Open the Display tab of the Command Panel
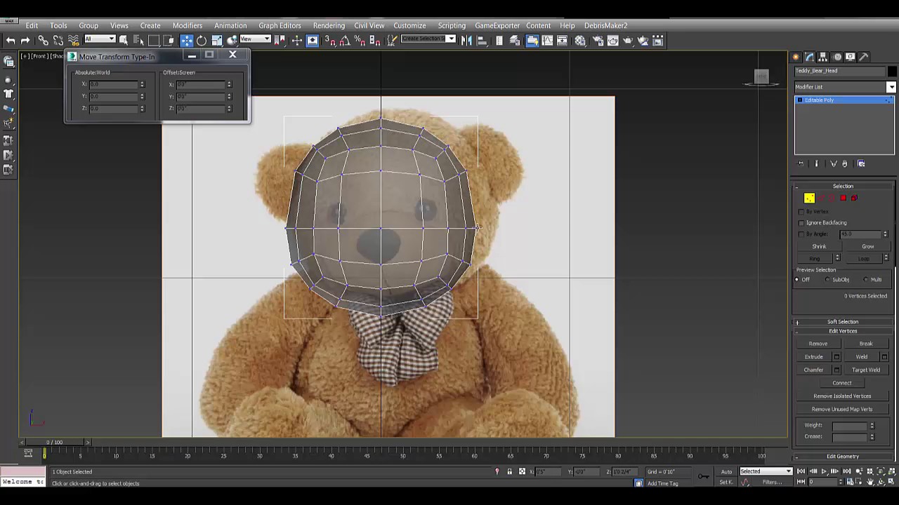899x505 pixels. click(851, 57)
